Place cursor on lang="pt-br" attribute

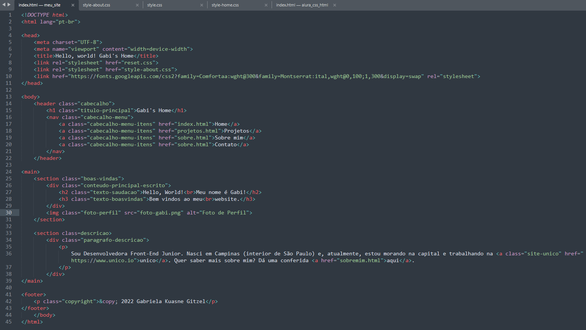pyautogui.click(x=59, y=22)
